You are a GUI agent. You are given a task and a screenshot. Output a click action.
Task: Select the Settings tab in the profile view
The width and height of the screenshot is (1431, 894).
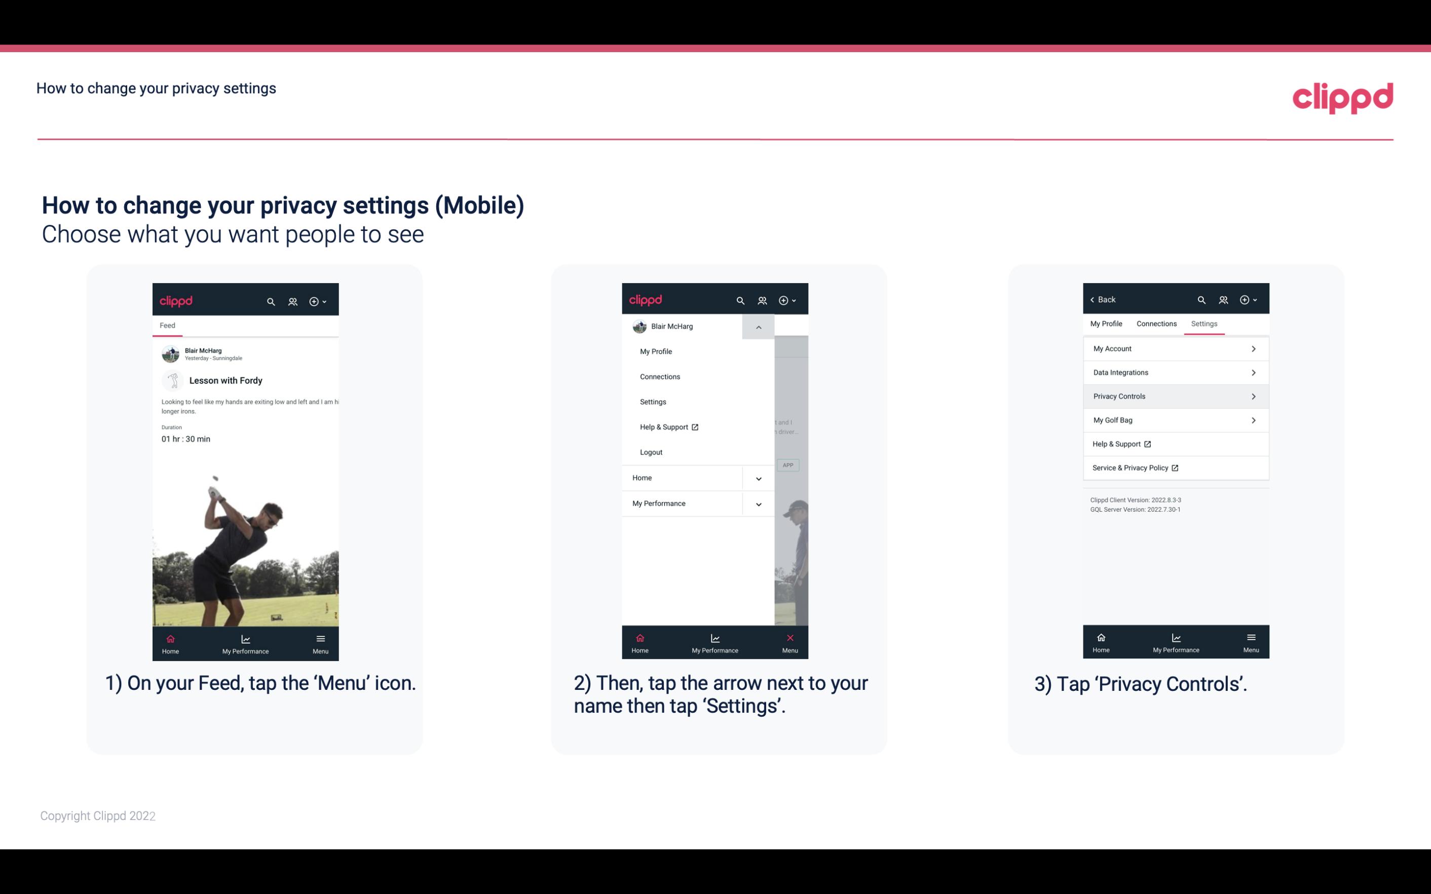[1203, 323]
